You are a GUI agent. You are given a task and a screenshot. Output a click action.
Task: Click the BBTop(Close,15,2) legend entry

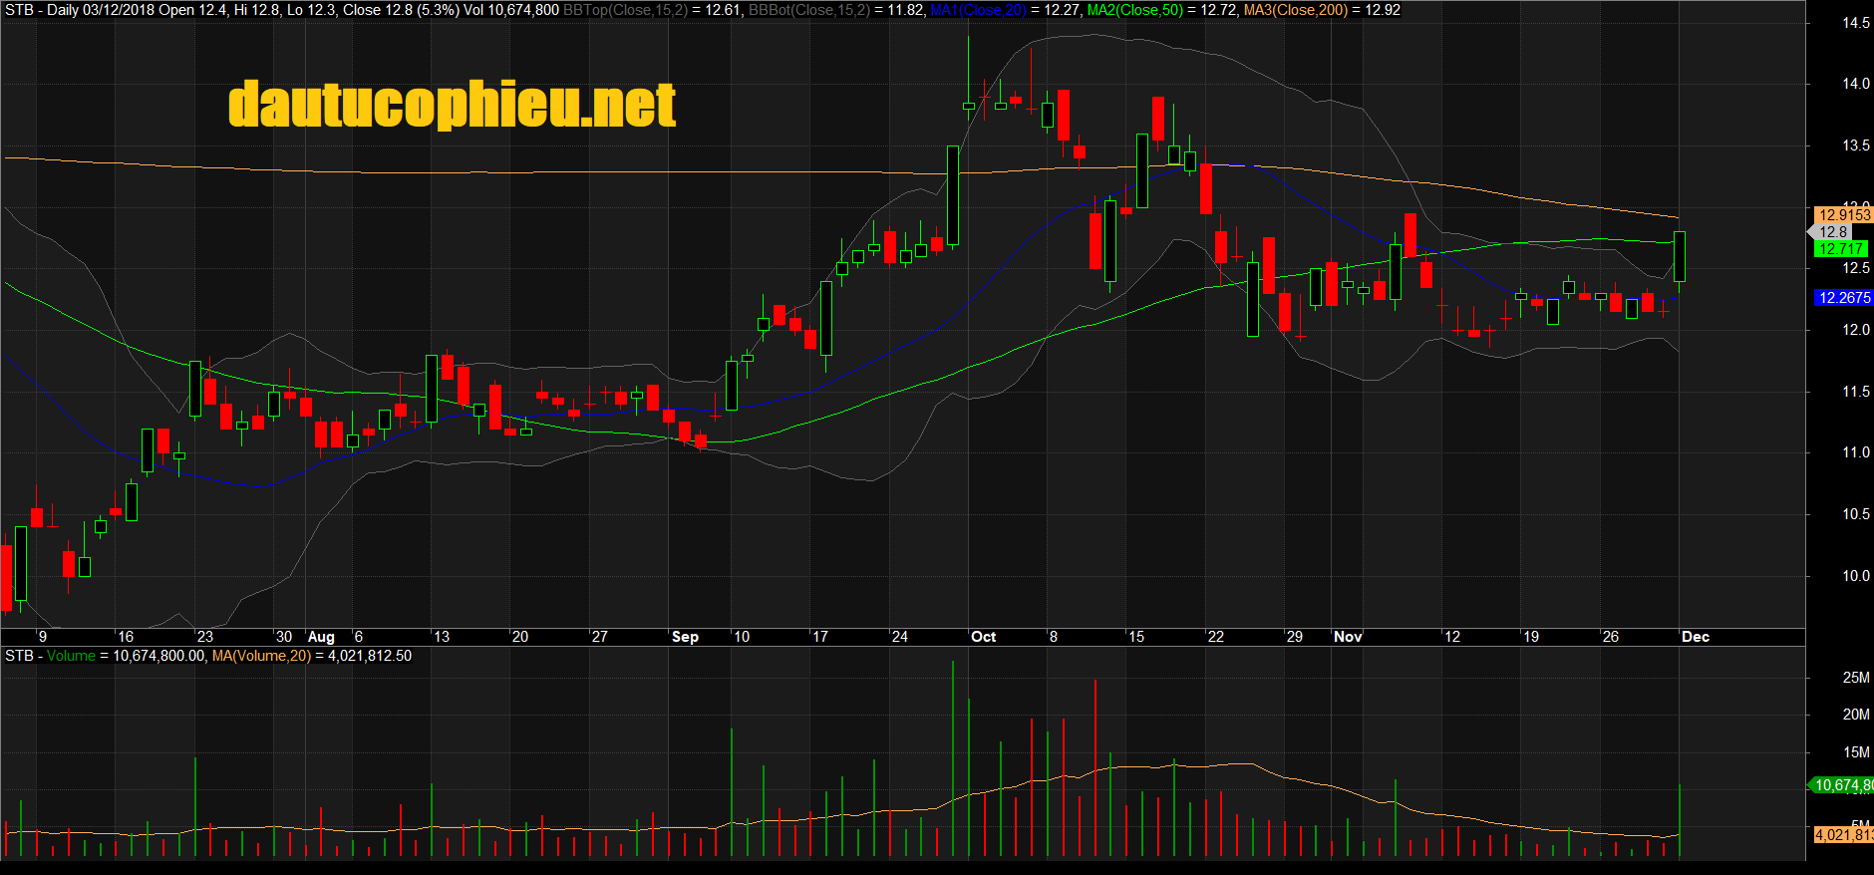pos(626,10)
